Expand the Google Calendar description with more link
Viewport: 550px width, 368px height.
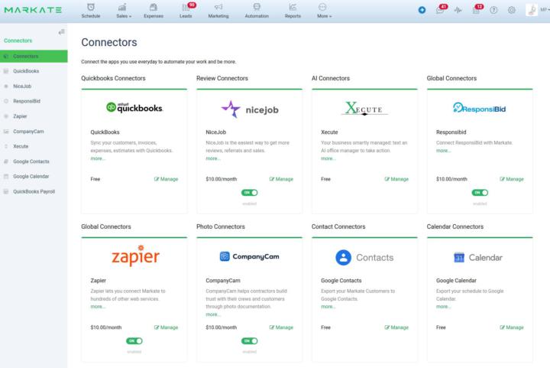pos(443,307)
